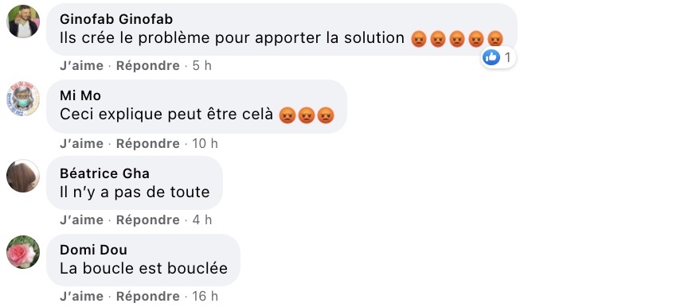Screen dimensions: 700x307
Task: Open Mi Mo's avatar icon
Action: point(23,99)
